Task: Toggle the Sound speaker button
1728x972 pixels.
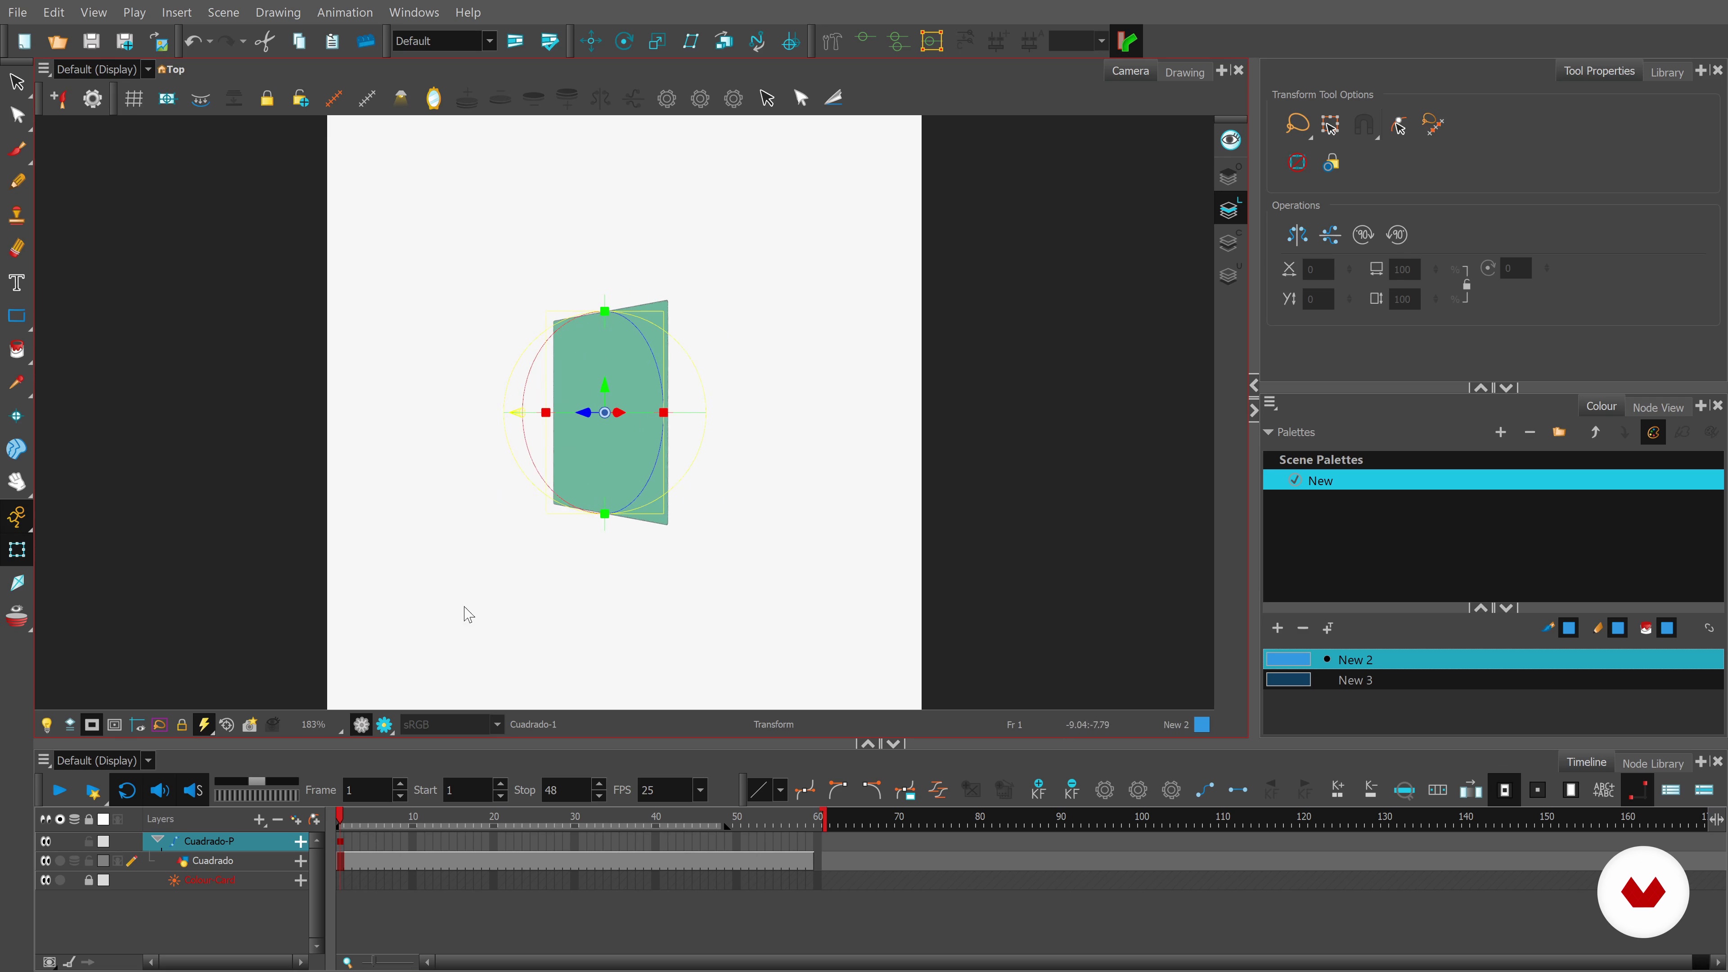Action: coord(160,790)
